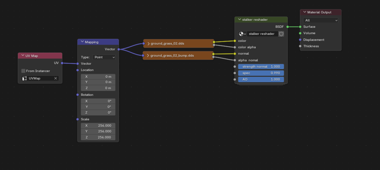Click Scale X field 256.000
Viewport: 380px width, 170px height.
98,126
